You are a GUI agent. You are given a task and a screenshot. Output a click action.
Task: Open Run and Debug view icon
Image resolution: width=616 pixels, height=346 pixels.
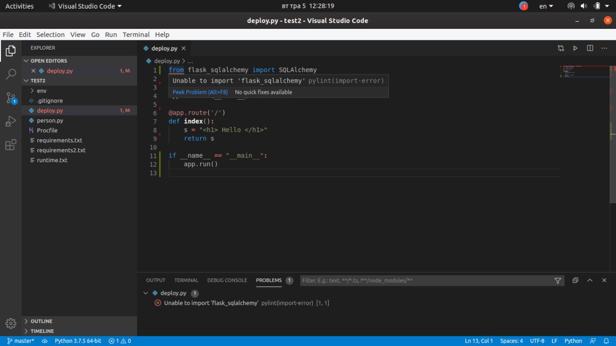point(11,121)
